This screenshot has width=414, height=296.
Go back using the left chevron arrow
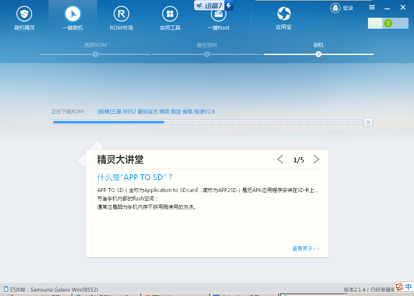click(x=280, y=159)
